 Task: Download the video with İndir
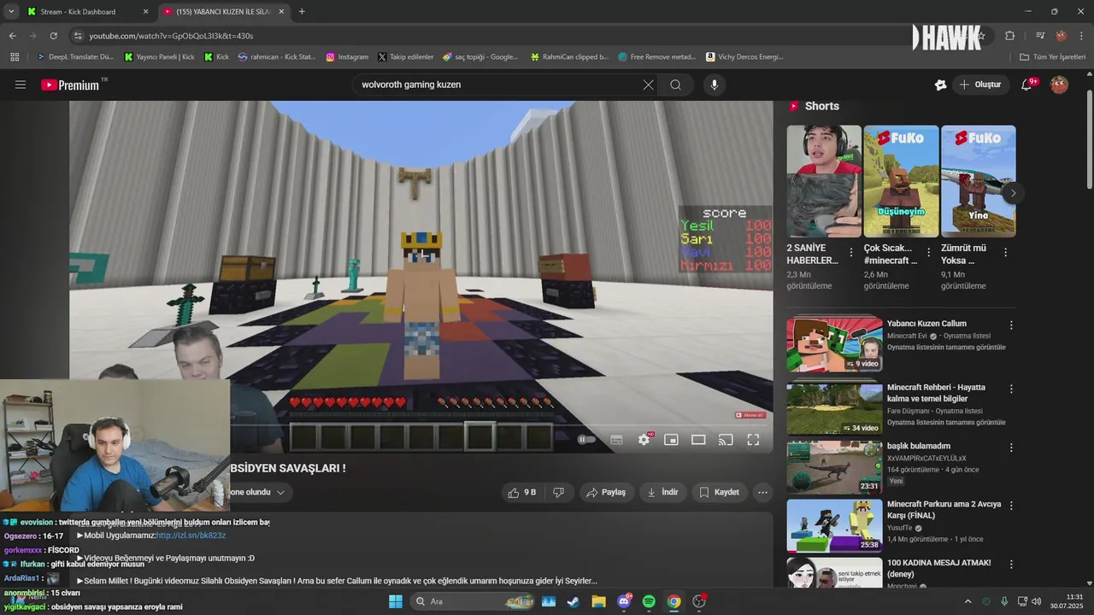click(x=662, y=492)
